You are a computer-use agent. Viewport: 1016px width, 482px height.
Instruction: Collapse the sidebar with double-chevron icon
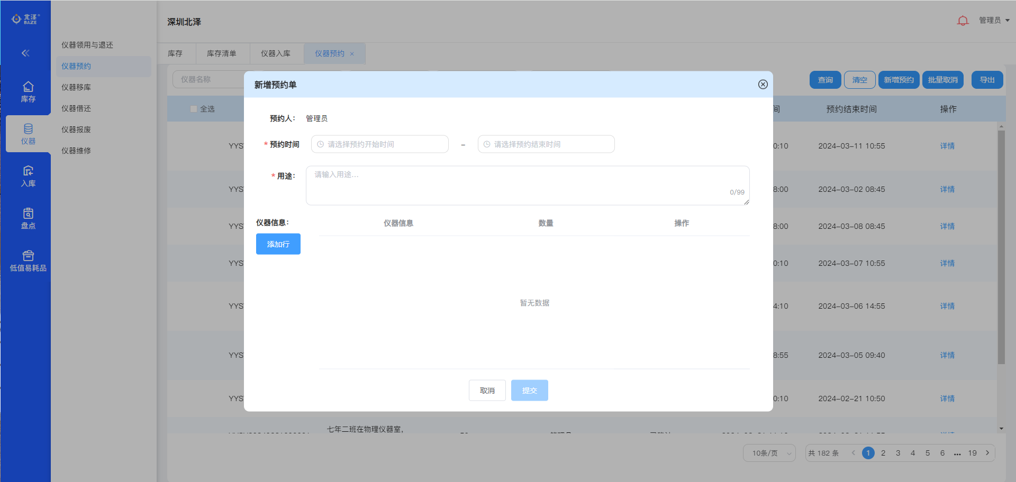click(x=25, y=53)
